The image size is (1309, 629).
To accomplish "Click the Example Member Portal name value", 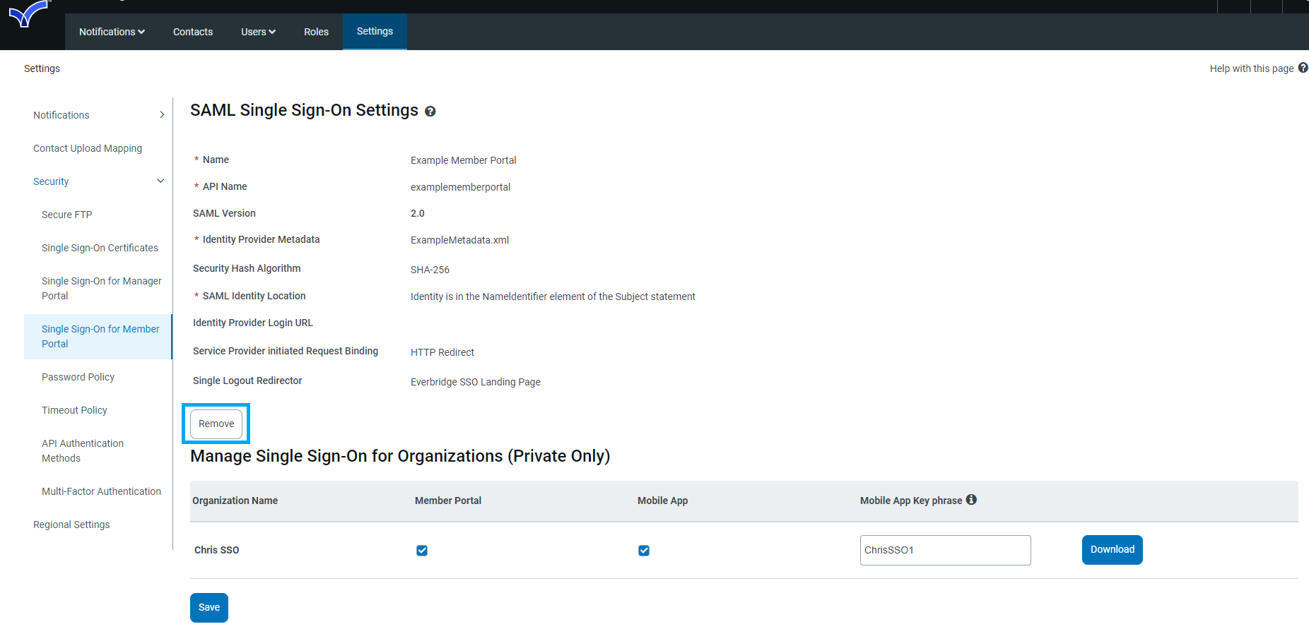I will point(463,160).
